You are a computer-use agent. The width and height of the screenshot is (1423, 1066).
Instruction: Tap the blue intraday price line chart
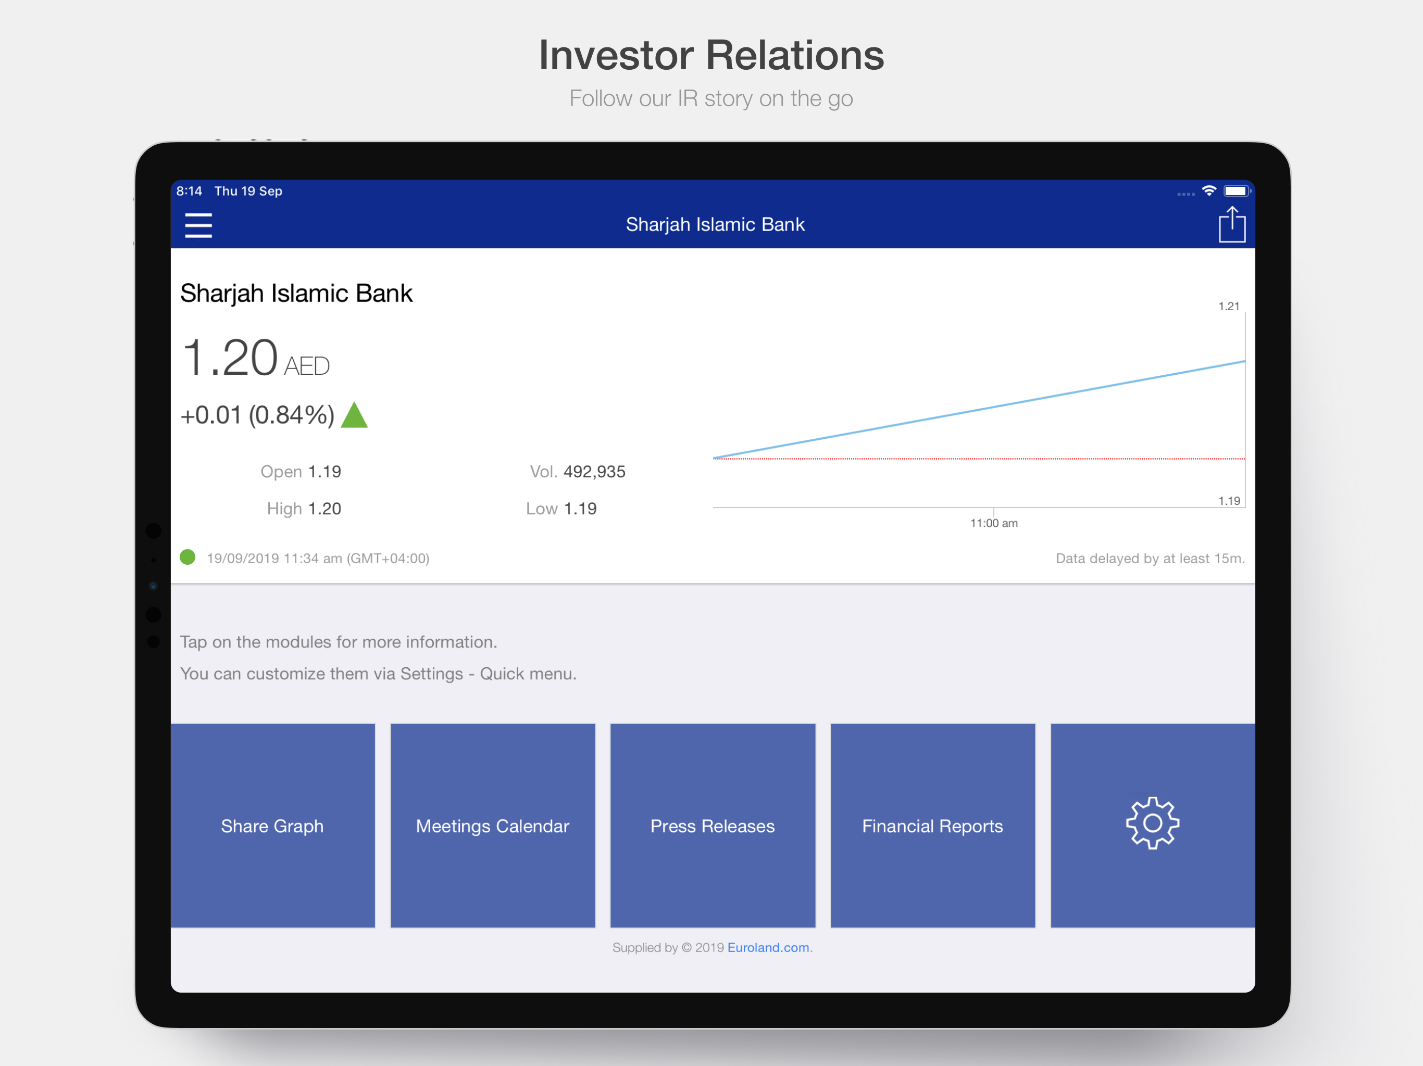tap(979, 410)
